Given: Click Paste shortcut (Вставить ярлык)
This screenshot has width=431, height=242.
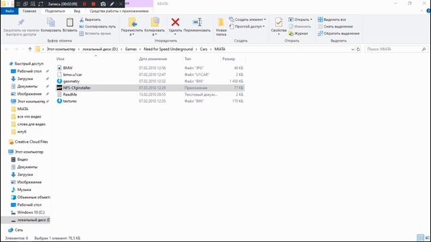Looking at the screenshot, I should coord(95,34).
